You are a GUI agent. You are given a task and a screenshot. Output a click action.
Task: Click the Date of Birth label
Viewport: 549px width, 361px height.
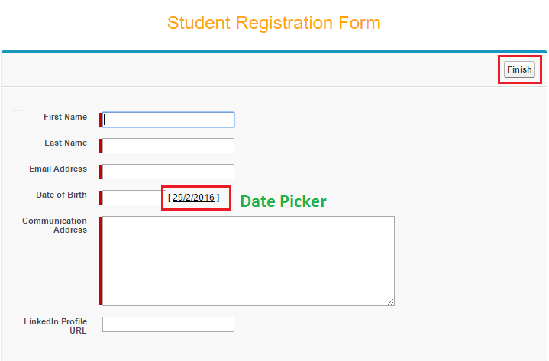coord(61,195)
